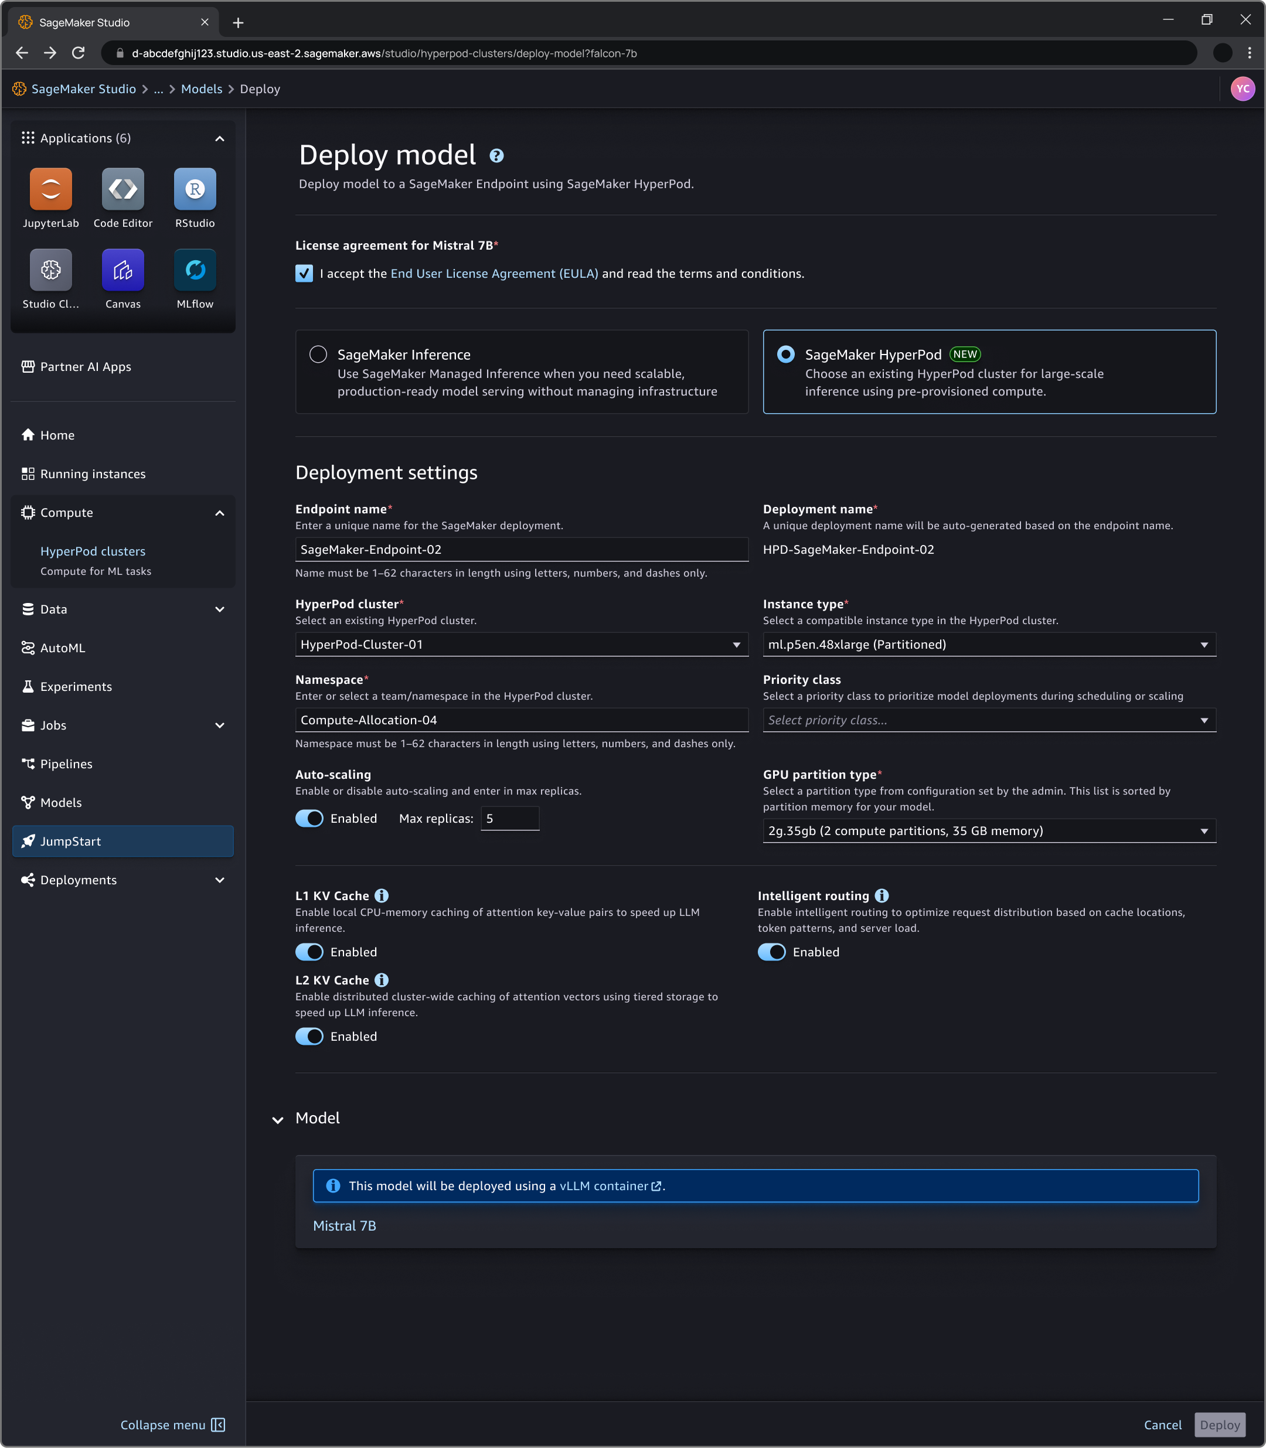Open the Canvas app icon
The height and width of the screenshot is (1448, 1266).
pyautogui.click(x=123, y=270)
